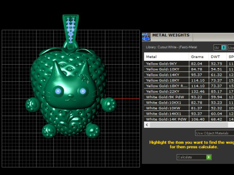This screenshot has height=175, width=234.
Task: Sort by the DWT column header
Action: point(217,57)
